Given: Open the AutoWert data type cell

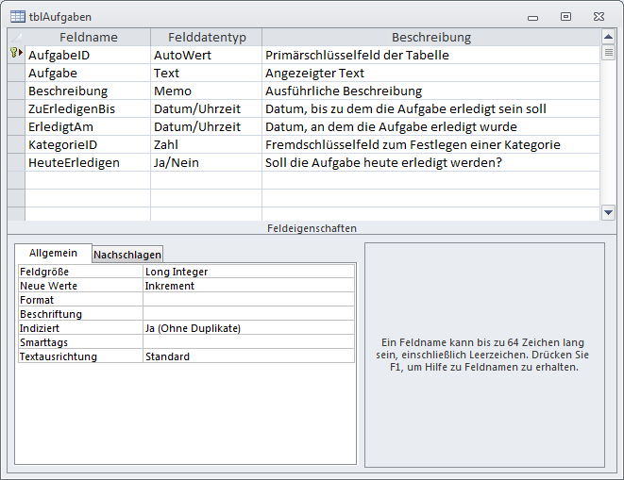Looking at the screenshot, I should [206, 55].
